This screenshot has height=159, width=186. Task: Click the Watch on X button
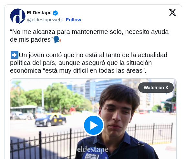156,88
